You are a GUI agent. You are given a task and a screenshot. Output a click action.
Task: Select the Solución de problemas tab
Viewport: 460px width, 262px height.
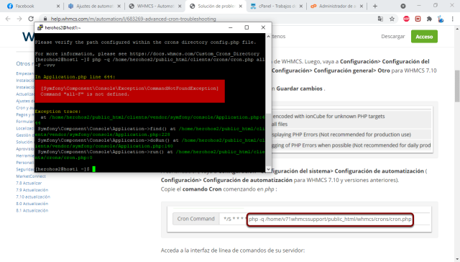(x=216, y=6)
